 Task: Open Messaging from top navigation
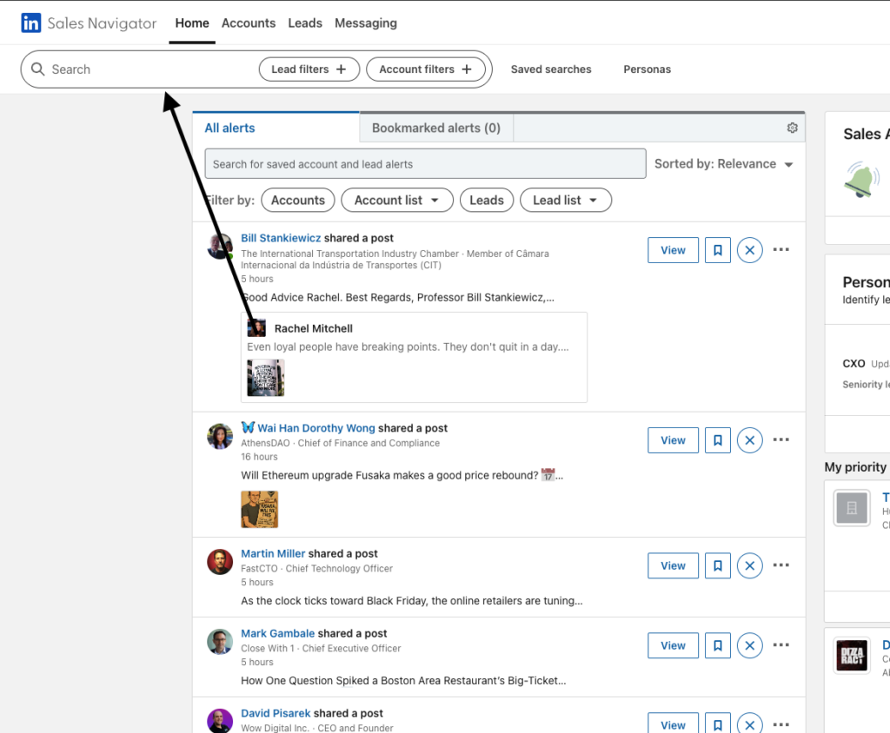(365, 23)
